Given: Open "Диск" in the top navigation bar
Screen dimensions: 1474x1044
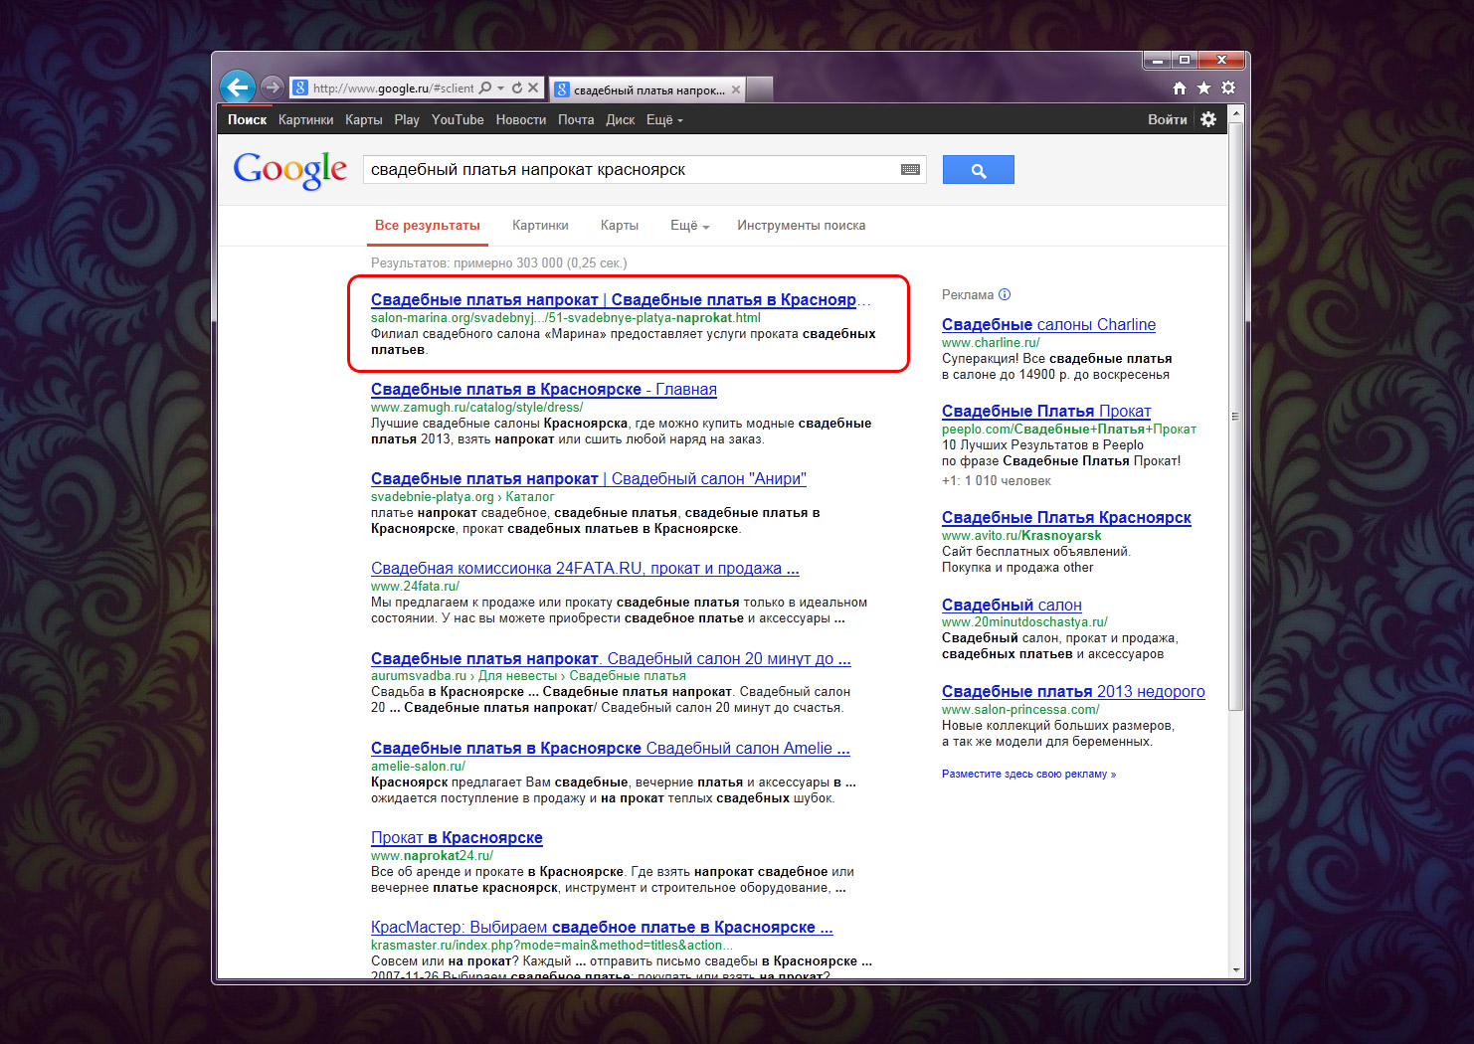Looking at the screenshot, I should click(x=621, y=119).
